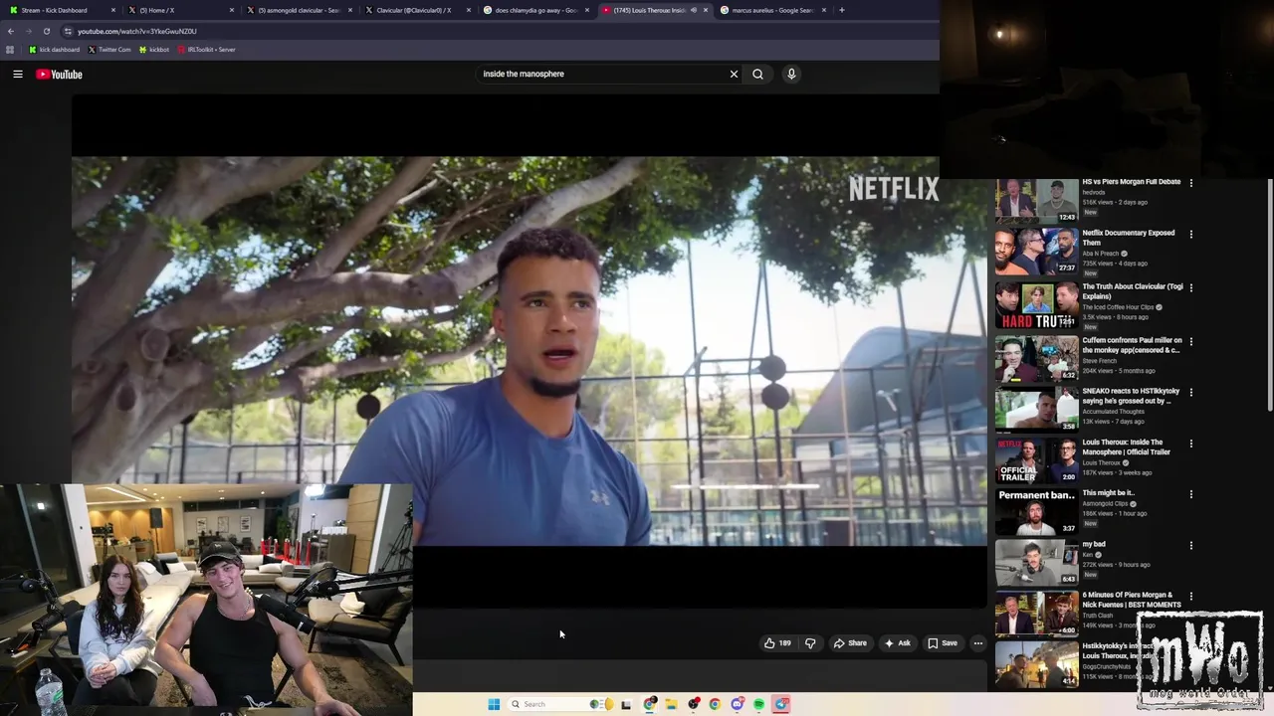The width and height of the screenshot is (1274, 716).
Task: Go back in browser history
Action: coord(11,31)
